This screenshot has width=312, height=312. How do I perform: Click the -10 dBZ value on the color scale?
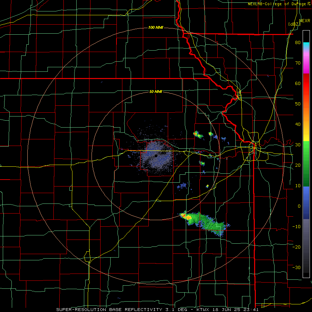(x=296, y=226)
